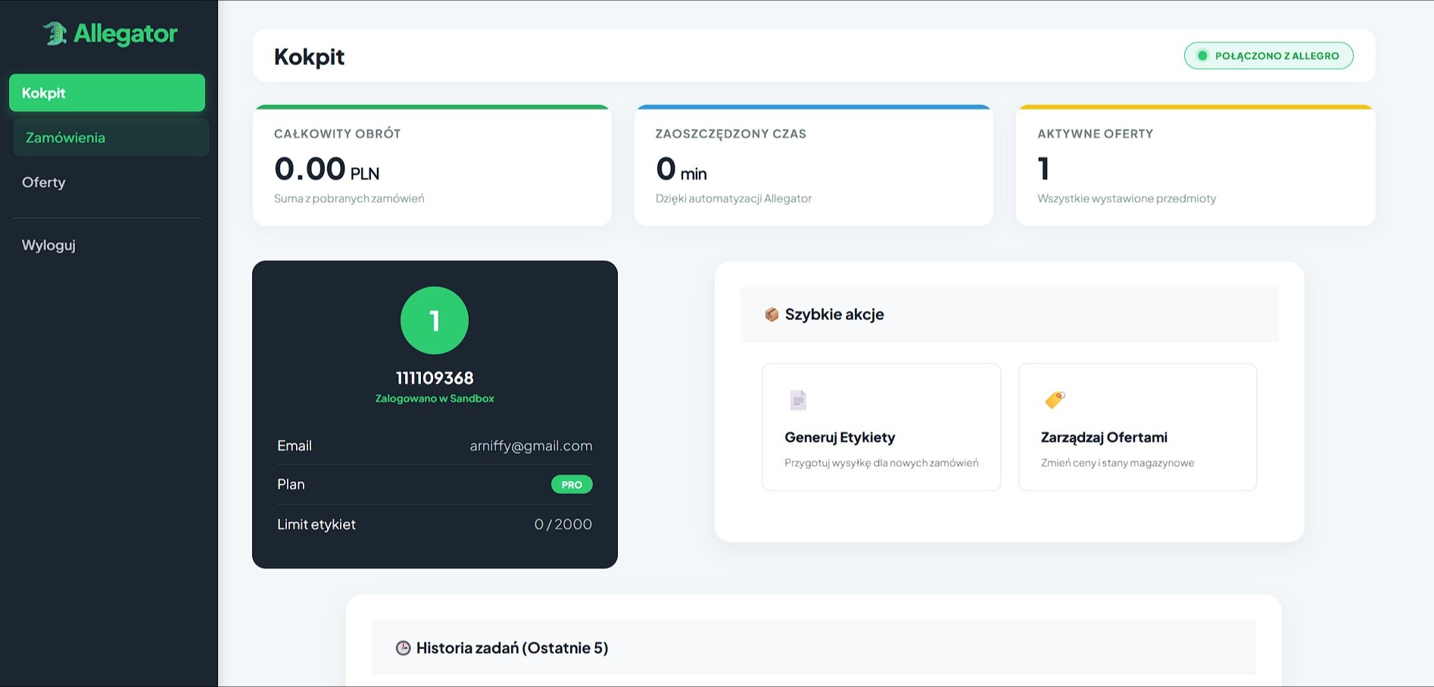Image resolution: width=1434 pixels, height=687 pixels.
Task: Go to Zamówienia in the sidebar
Action: pos(111,138)
